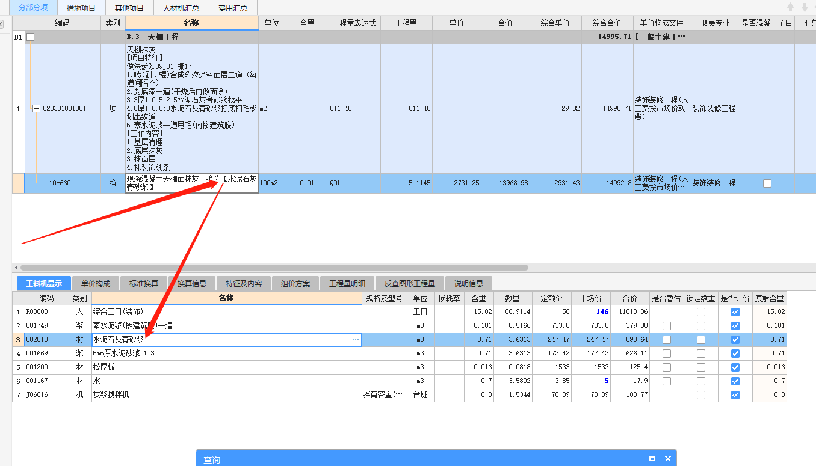This screenshot has height=466, width=816.
Task: Click quantity cell 5.1145 in row 10-660
Action: 406,183
